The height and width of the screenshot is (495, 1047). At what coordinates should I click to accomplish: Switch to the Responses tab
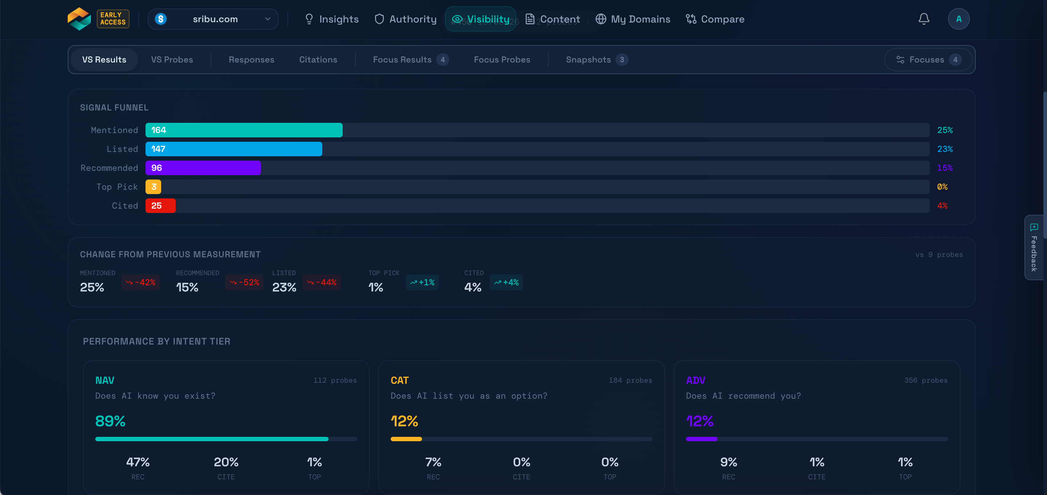coord(251,60)
